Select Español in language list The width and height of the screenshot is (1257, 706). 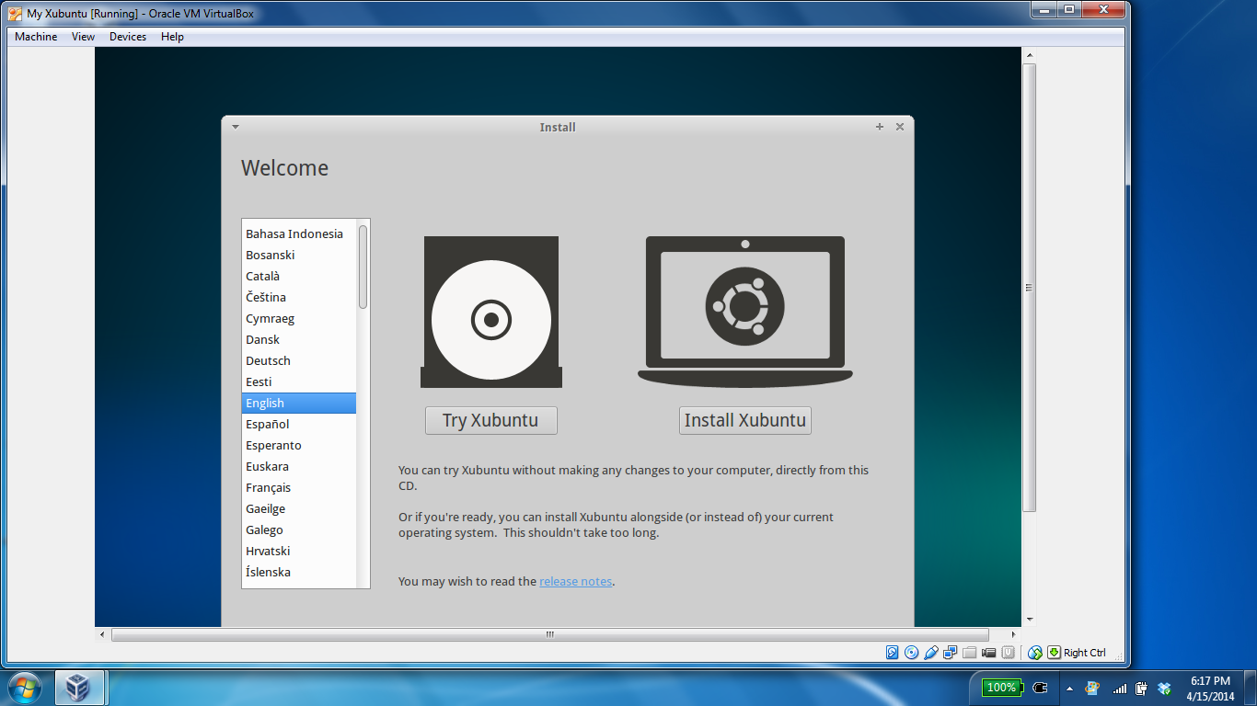tap(299, 424)
